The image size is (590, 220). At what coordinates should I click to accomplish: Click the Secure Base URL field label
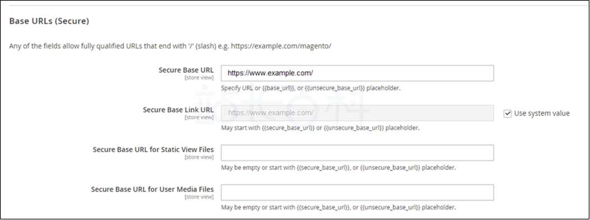click(x=186, y=70)
